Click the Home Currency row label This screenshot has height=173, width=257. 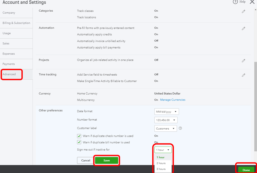87,94
